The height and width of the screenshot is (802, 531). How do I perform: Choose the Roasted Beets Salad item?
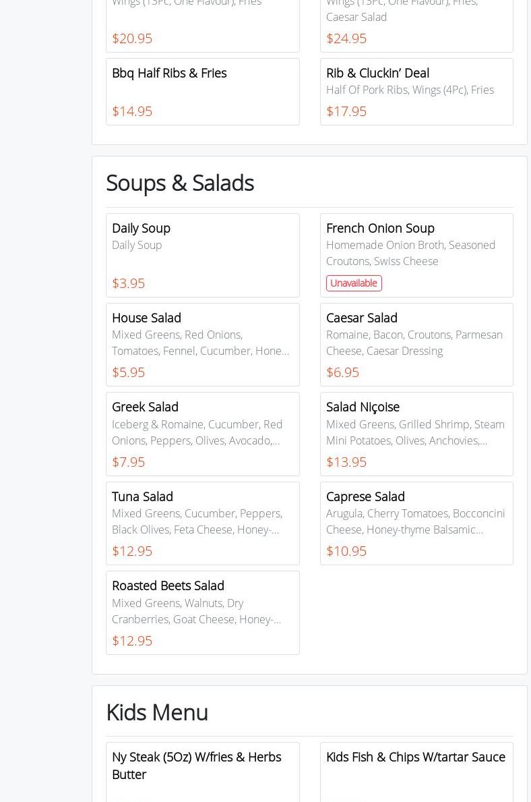pos(202,612)
